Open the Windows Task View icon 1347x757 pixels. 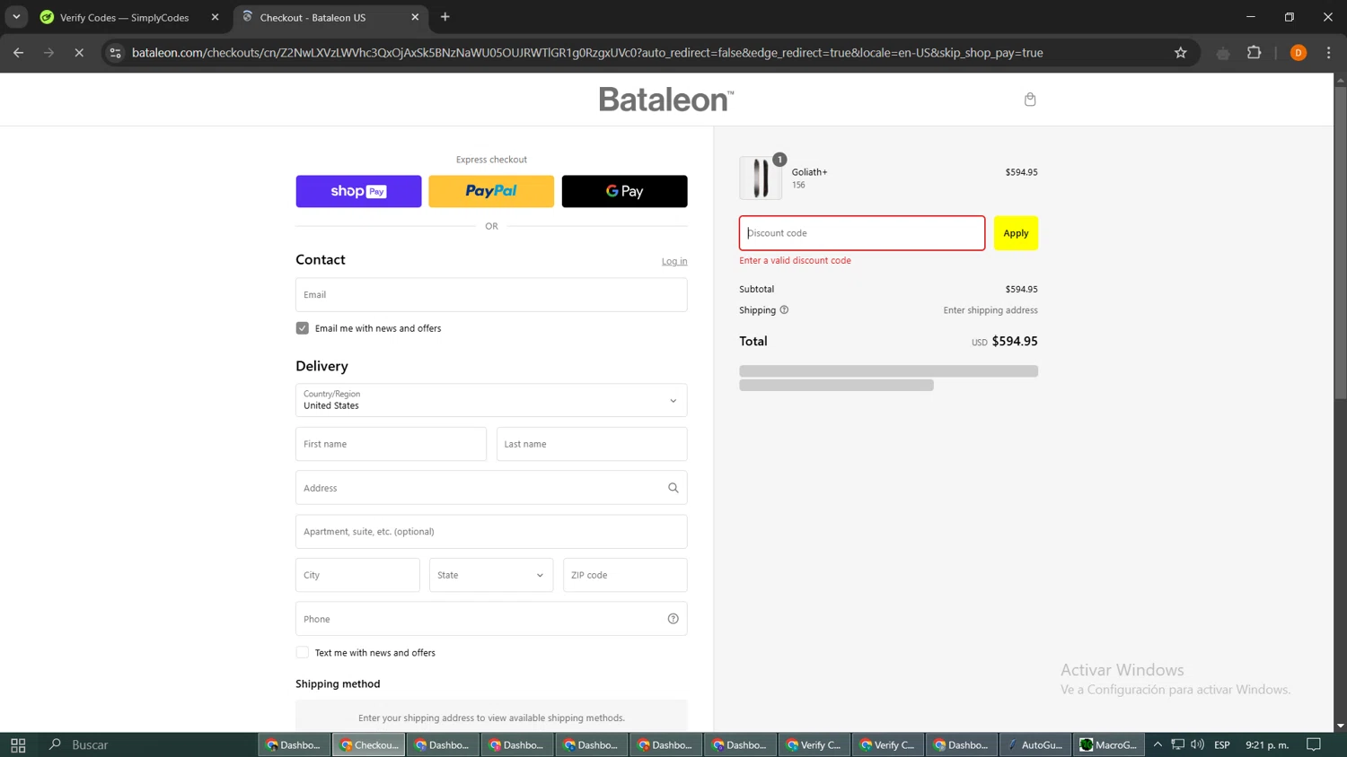tap(18, 744)
